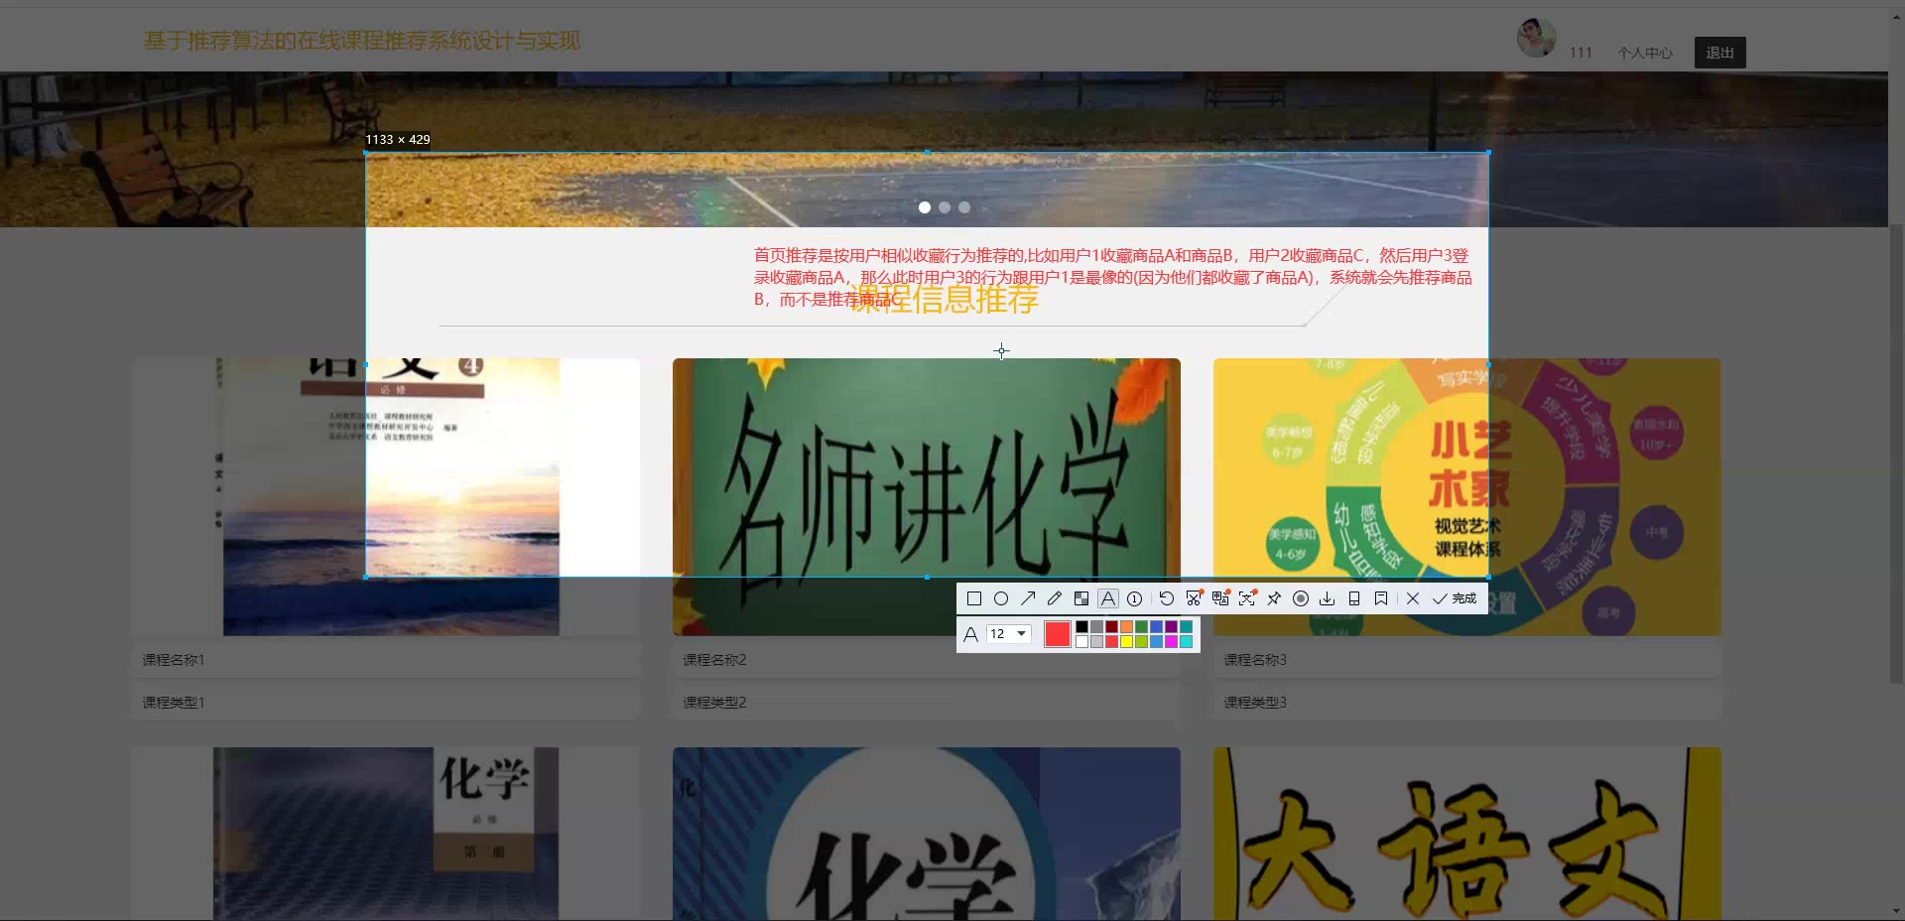Viewport: 1905px width, 921px height.
Task: Start screen recording with the record icon
Action: pyautogui.click(x=1301, y=598)
